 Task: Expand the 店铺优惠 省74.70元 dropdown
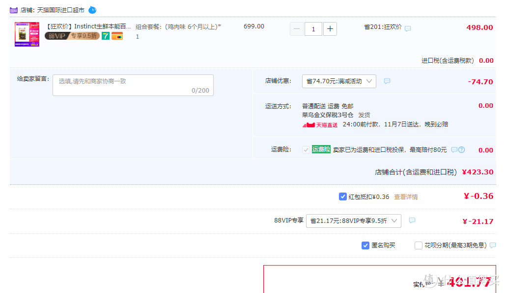click(x=339, y=81)
